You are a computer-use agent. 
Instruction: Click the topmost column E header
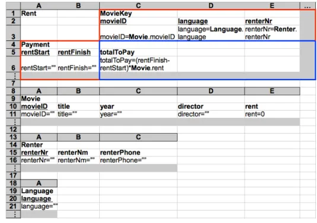point(272,6)
